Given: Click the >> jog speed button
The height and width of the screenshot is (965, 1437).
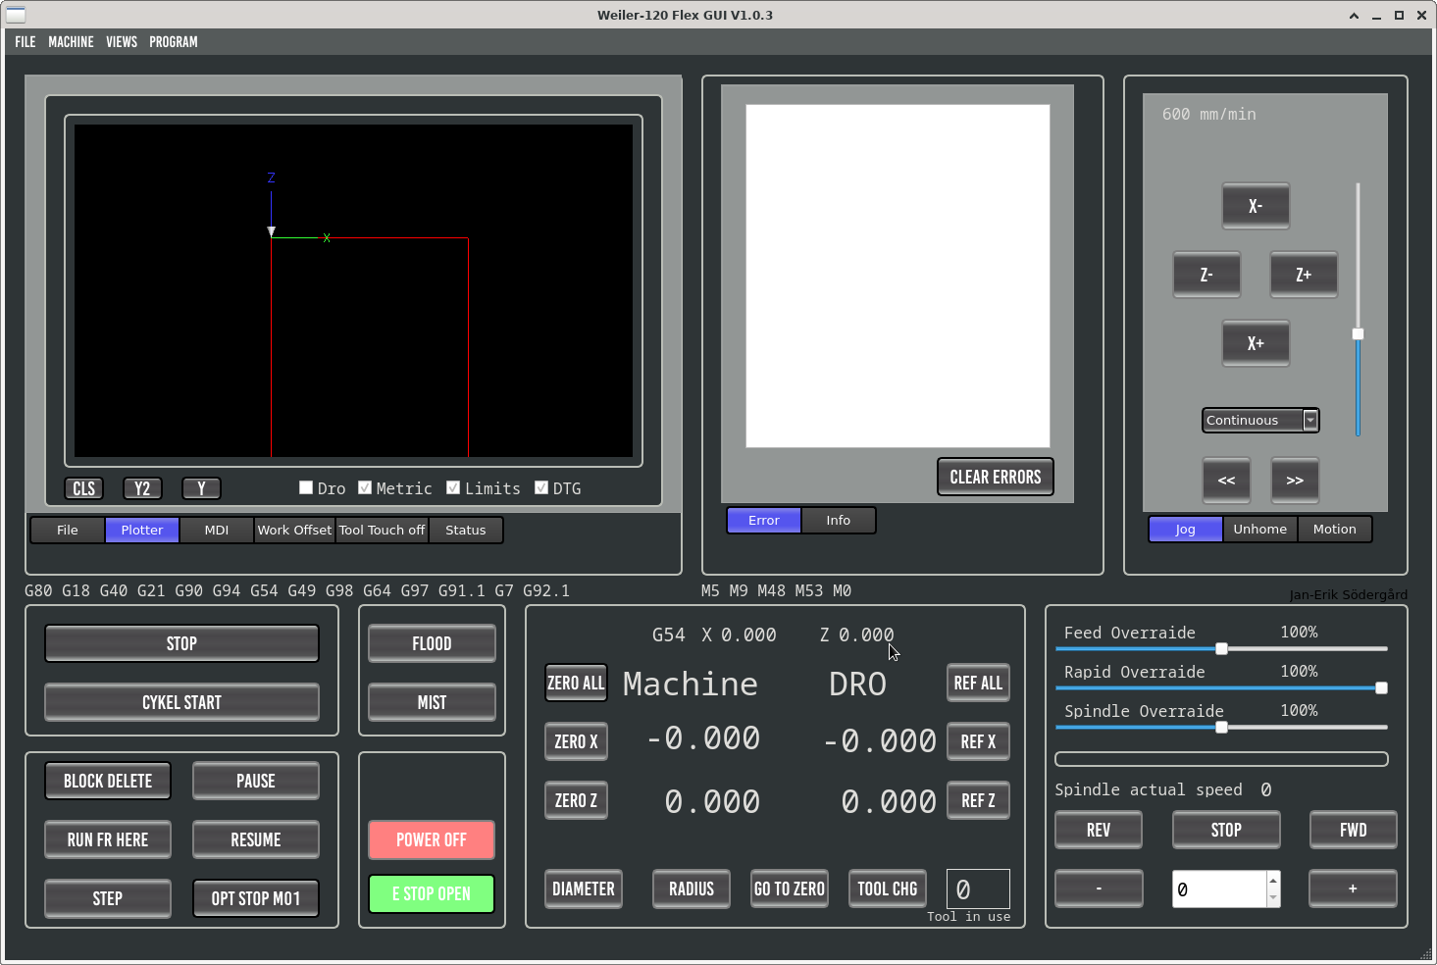Looking at the screenshot, I should (x=1295, y=481).
